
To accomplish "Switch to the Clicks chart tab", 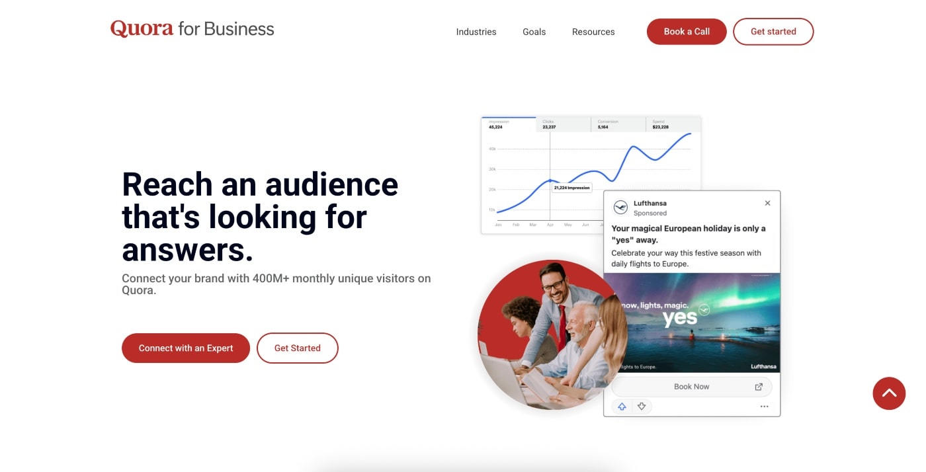I will point(563,124).
